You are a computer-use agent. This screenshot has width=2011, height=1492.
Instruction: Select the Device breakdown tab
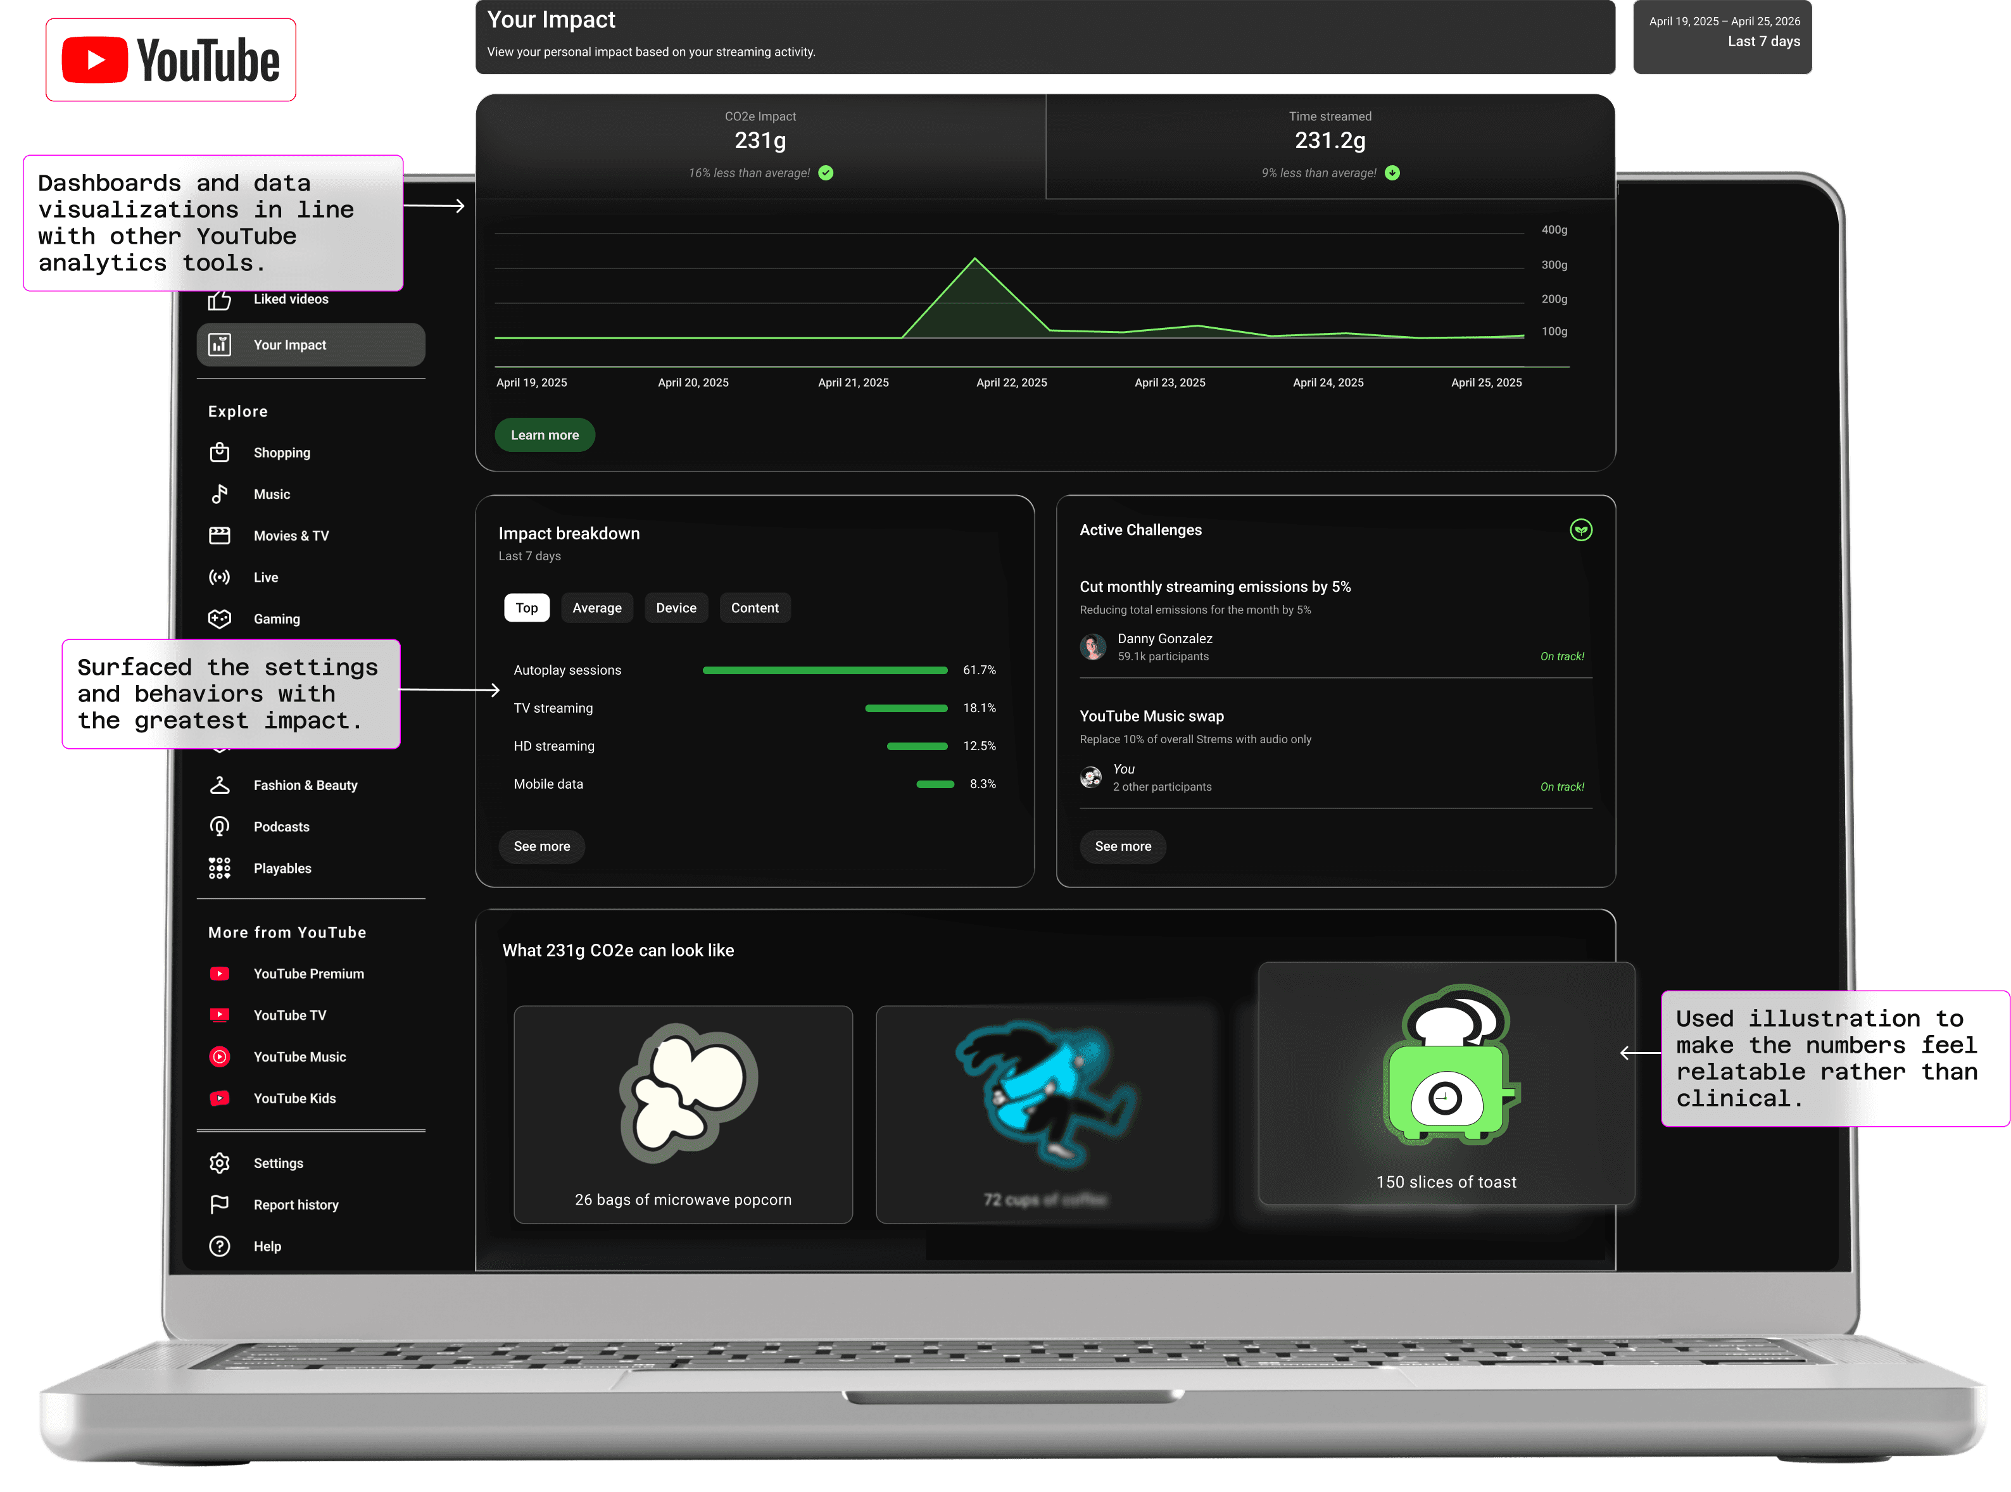click(676, 608)
